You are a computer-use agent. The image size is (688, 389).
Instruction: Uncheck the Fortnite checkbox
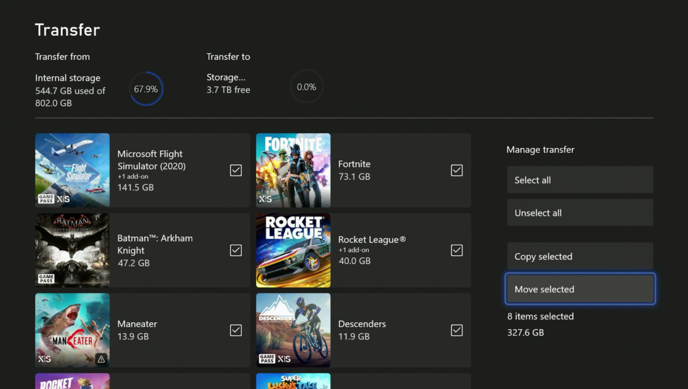(x=457, y=170)
